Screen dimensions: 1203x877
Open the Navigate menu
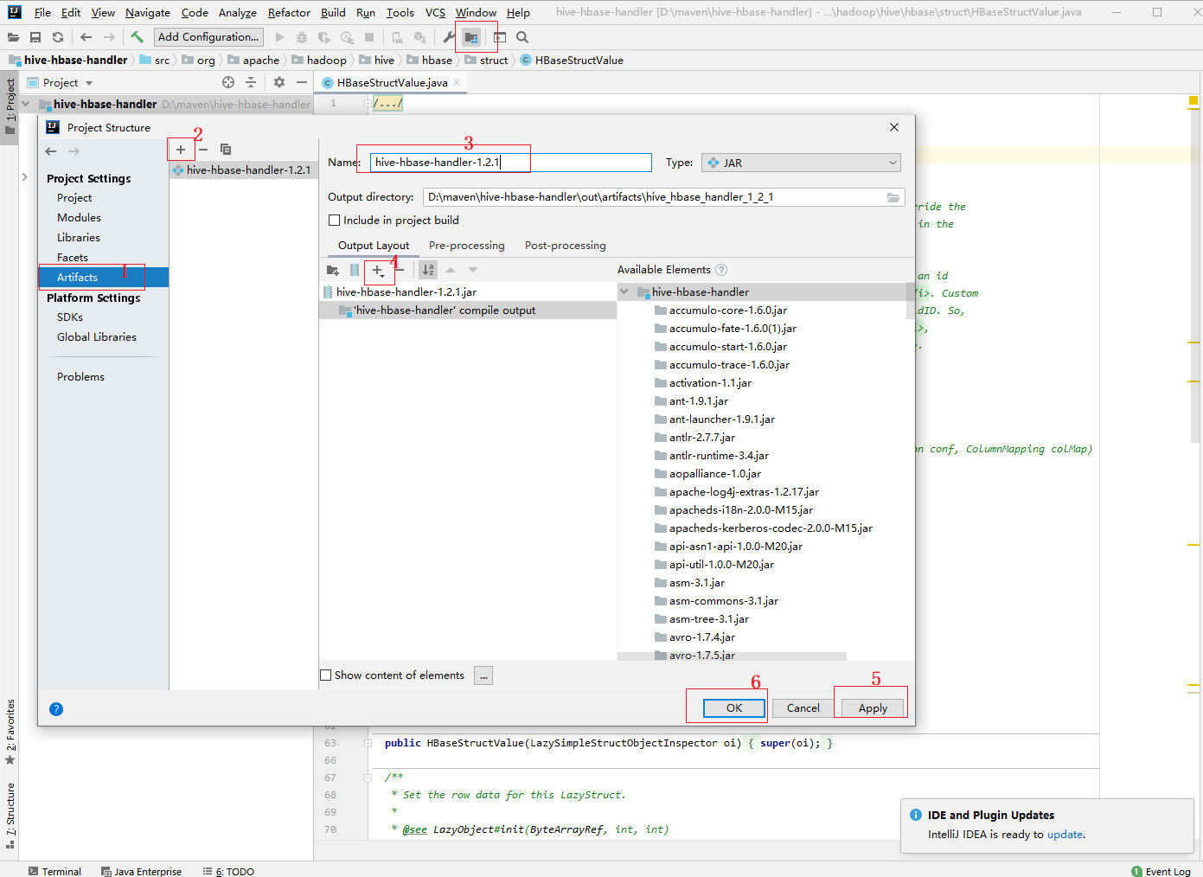148,13
